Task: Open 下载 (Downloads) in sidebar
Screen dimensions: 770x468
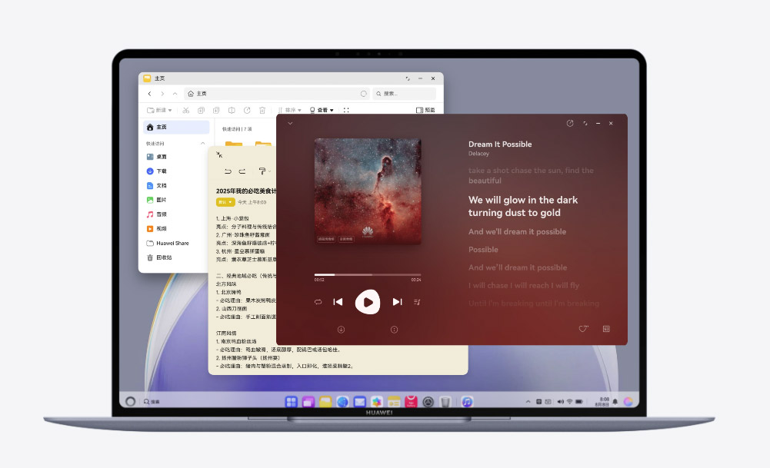Action: coord(157,171)
